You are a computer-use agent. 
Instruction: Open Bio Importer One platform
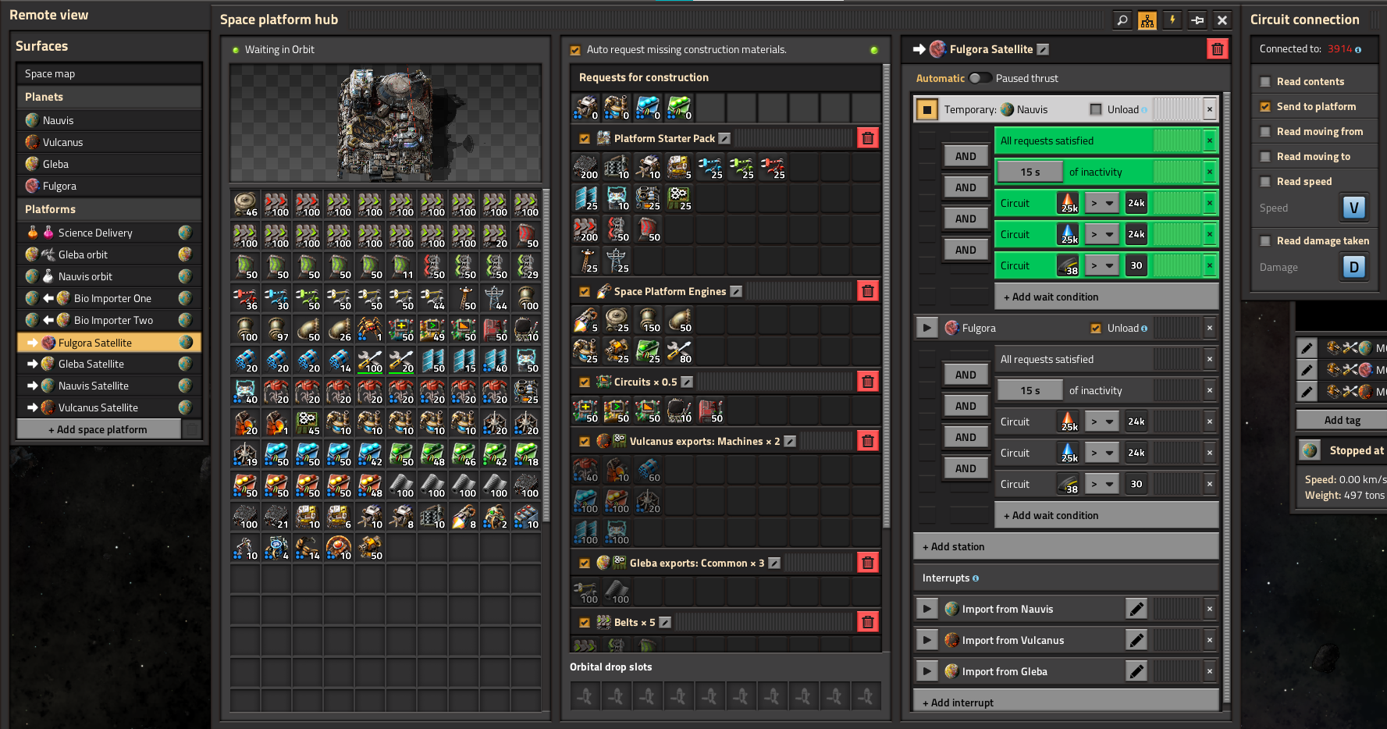pyautogui.click(x=108, y=298)
